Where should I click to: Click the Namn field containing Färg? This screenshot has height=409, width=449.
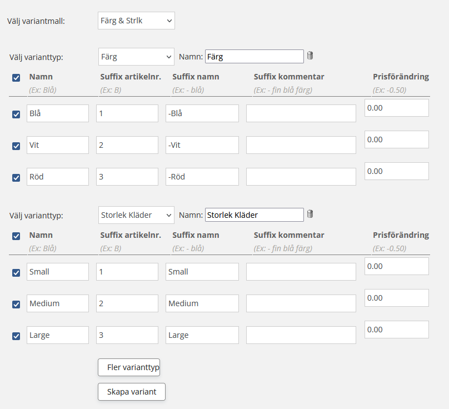pyautogui.click(x=254, y=56)
